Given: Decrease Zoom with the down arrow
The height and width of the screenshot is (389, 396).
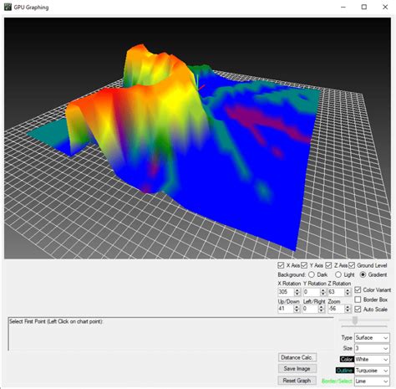Looking at the screenshot, I should [348, 311].
